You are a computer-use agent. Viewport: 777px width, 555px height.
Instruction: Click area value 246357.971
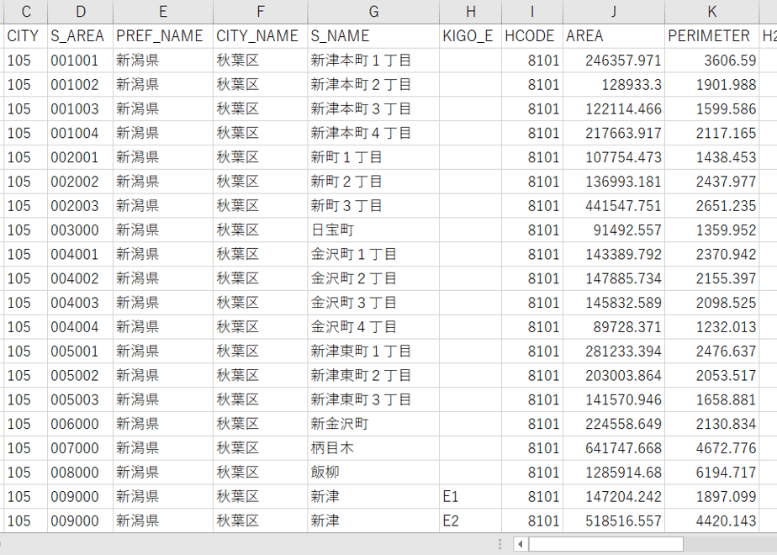pyautogui.click(x=614, y=61)
